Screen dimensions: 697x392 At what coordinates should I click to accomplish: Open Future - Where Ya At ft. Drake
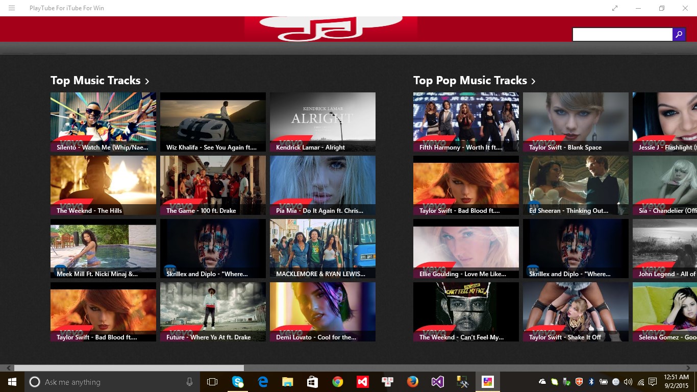coord(213,312)
